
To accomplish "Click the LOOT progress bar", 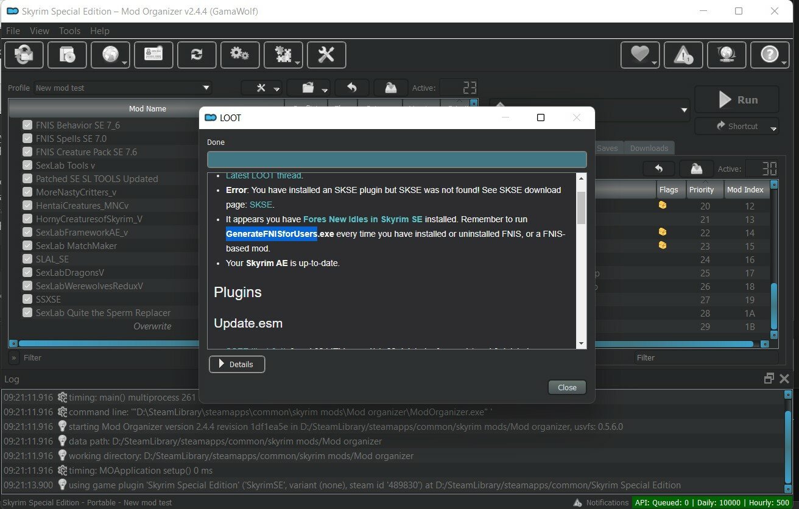I will (397, 160).
